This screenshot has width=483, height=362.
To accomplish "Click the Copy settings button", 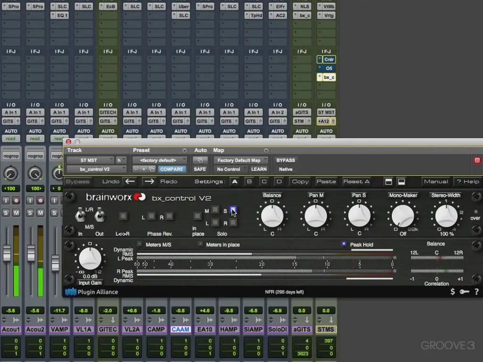I will pyautogui.click(x=300, y=181).
